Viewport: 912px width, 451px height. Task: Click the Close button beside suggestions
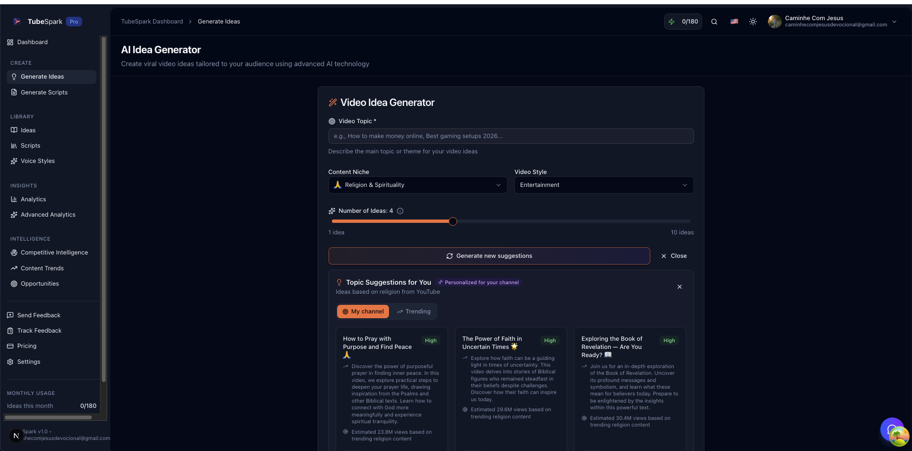click(x=674, y=256)
